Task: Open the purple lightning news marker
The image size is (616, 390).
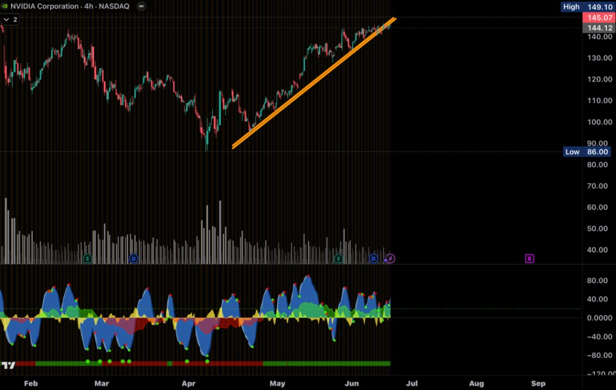Action: coord(390,258)
